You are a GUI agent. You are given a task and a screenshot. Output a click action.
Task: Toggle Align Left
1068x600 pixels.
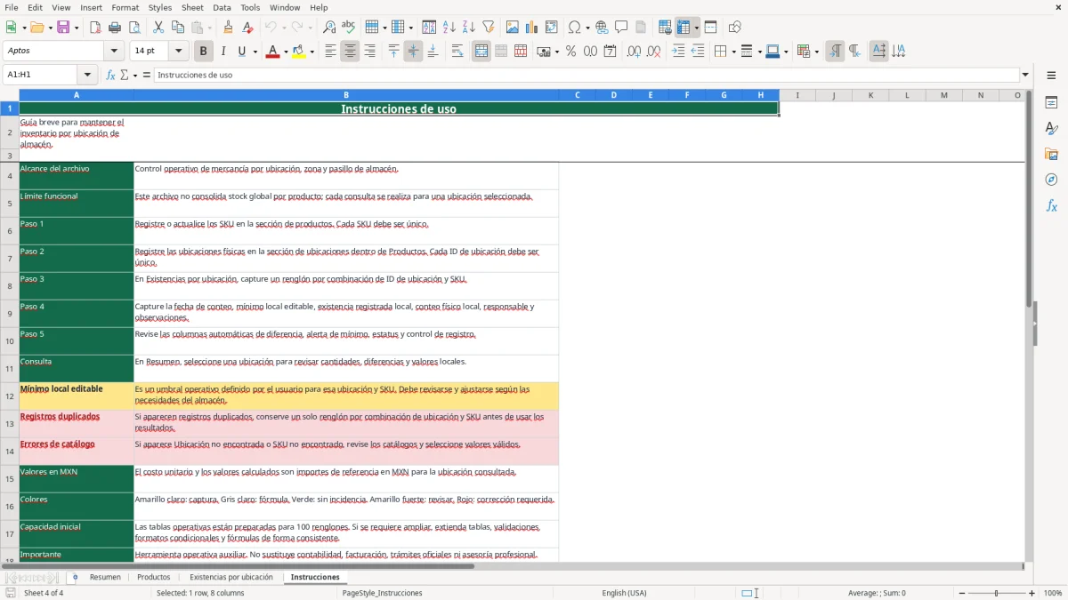[x=330, y=52]
